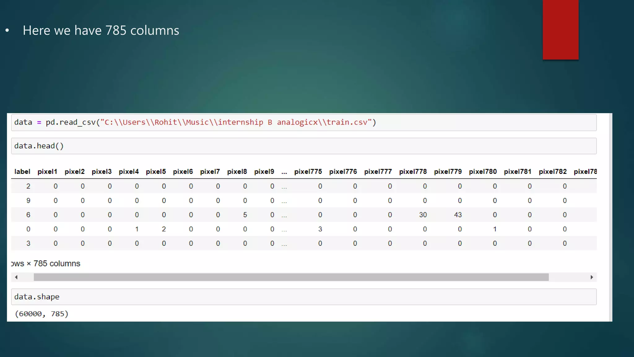
Task: Click the left scroll arrow of the table scrollbar
Action: pyautogui.click(x=16, y=277)
